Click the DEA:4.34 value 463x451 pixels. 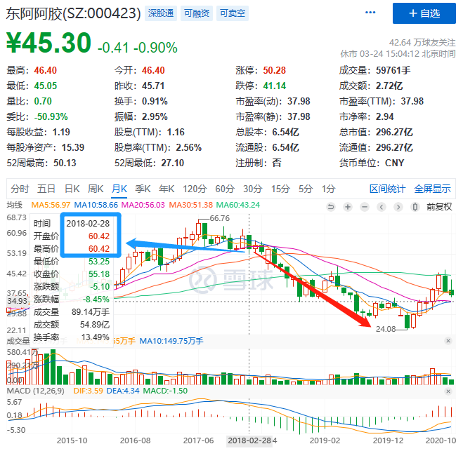123,391
